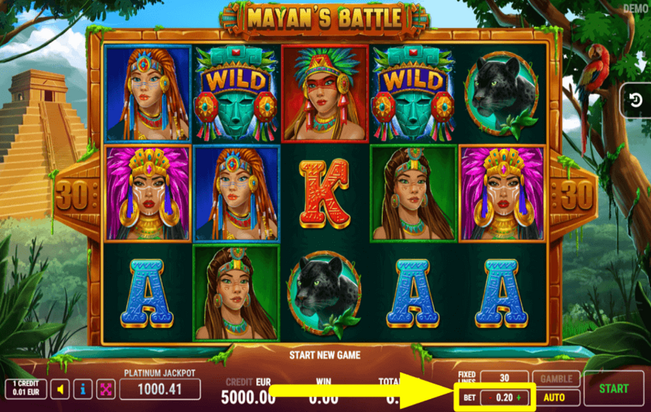The width and height of the screenshot is (651, 412).
Task: Click the bet value 0.20 field
Action: [505, 398]
